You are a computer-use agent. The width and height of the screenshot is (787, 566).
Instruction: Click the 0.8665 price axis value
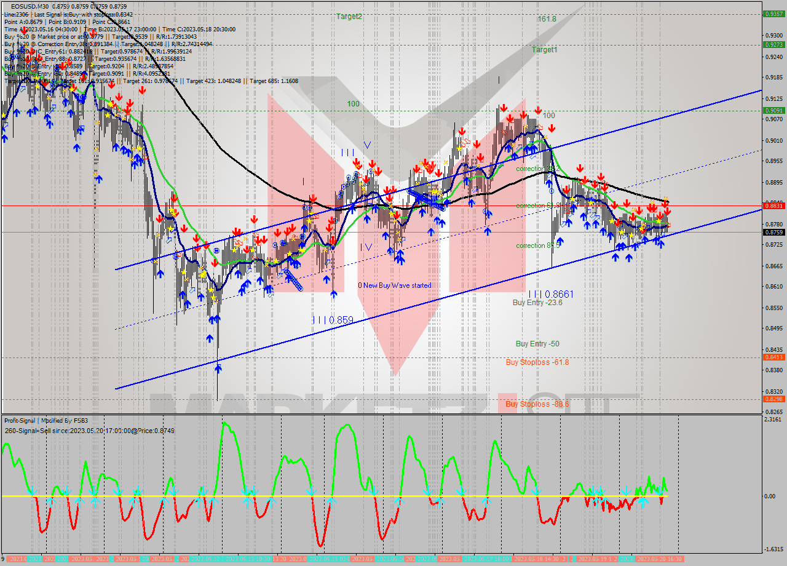[773, 266]
